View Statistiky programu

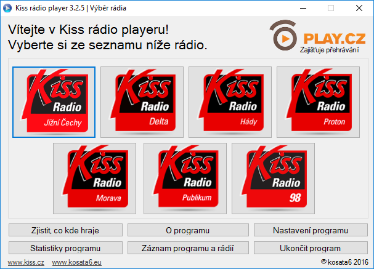point(65,248)
